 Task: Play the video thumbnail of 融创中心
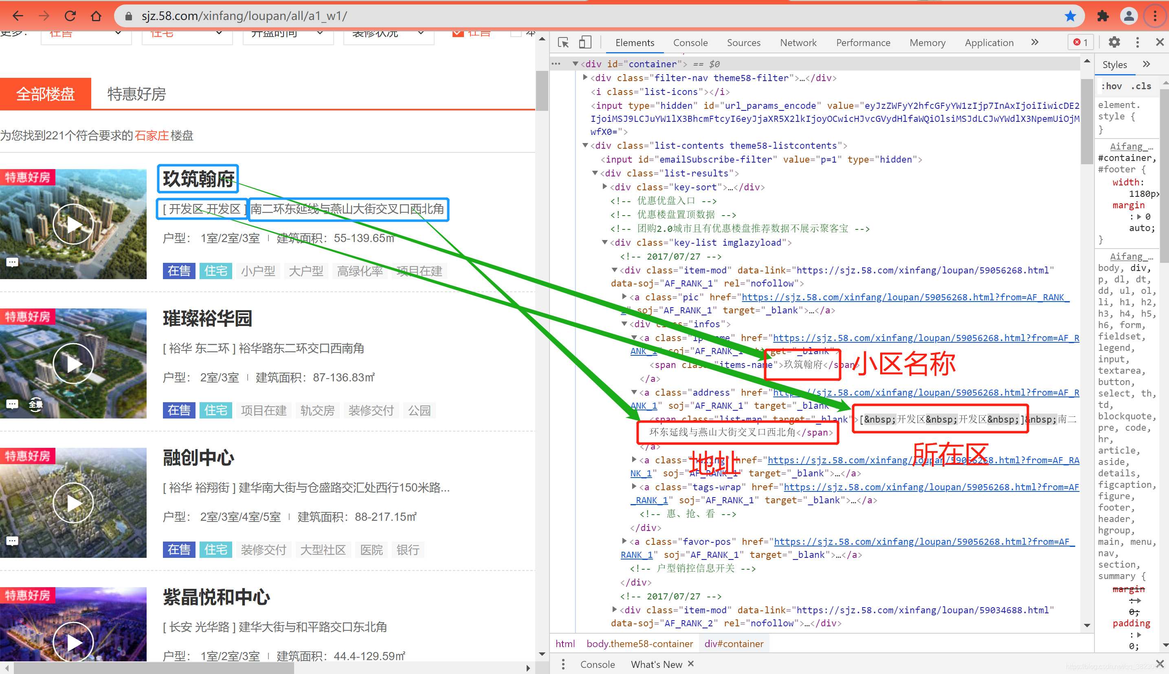point(73,503)
